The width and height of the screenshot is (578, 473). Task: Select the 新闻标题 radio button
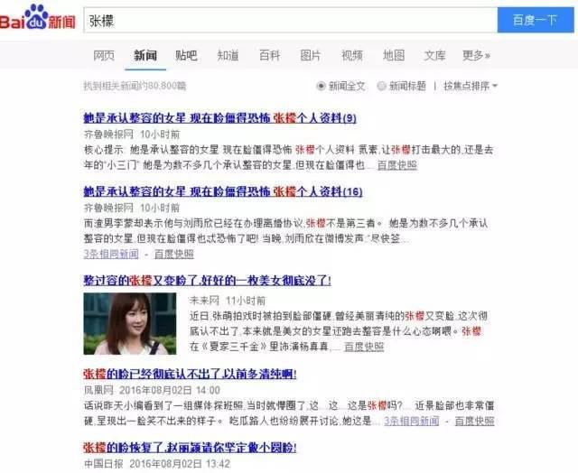tap(381, 86)
